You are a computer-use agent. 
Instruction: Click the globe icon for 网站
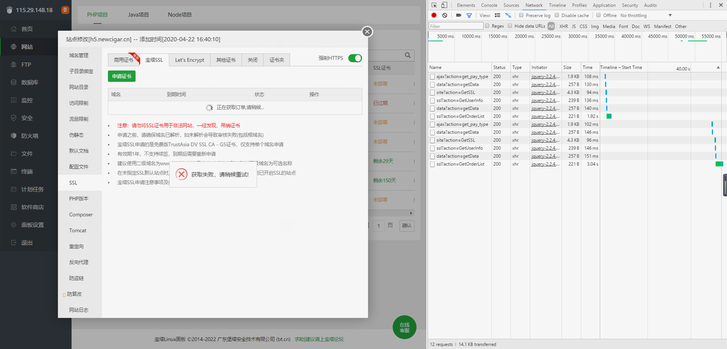coord(14,47)
